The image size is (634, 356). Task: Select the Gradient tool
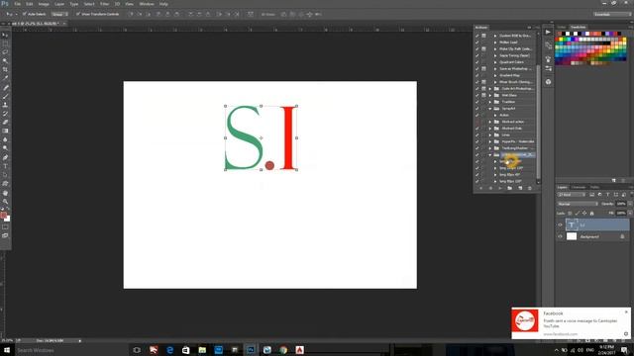5,131
